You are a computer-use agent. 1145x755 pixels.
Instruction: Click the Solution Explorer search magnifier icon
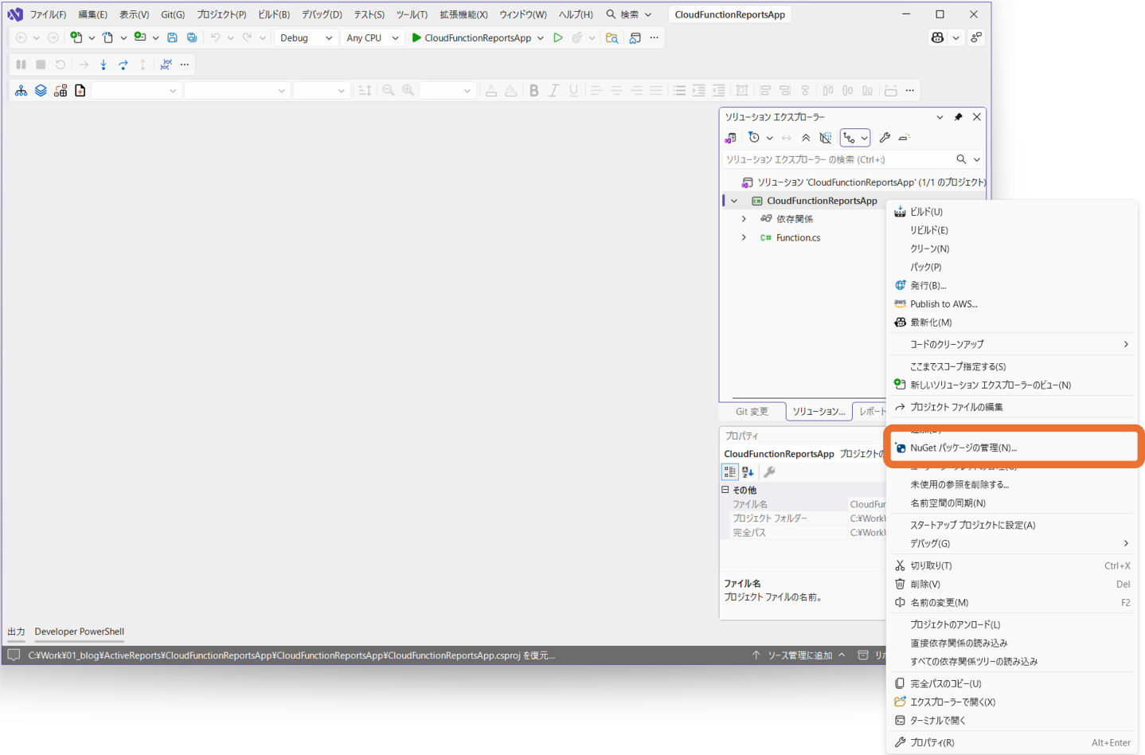tap(961, 159)
